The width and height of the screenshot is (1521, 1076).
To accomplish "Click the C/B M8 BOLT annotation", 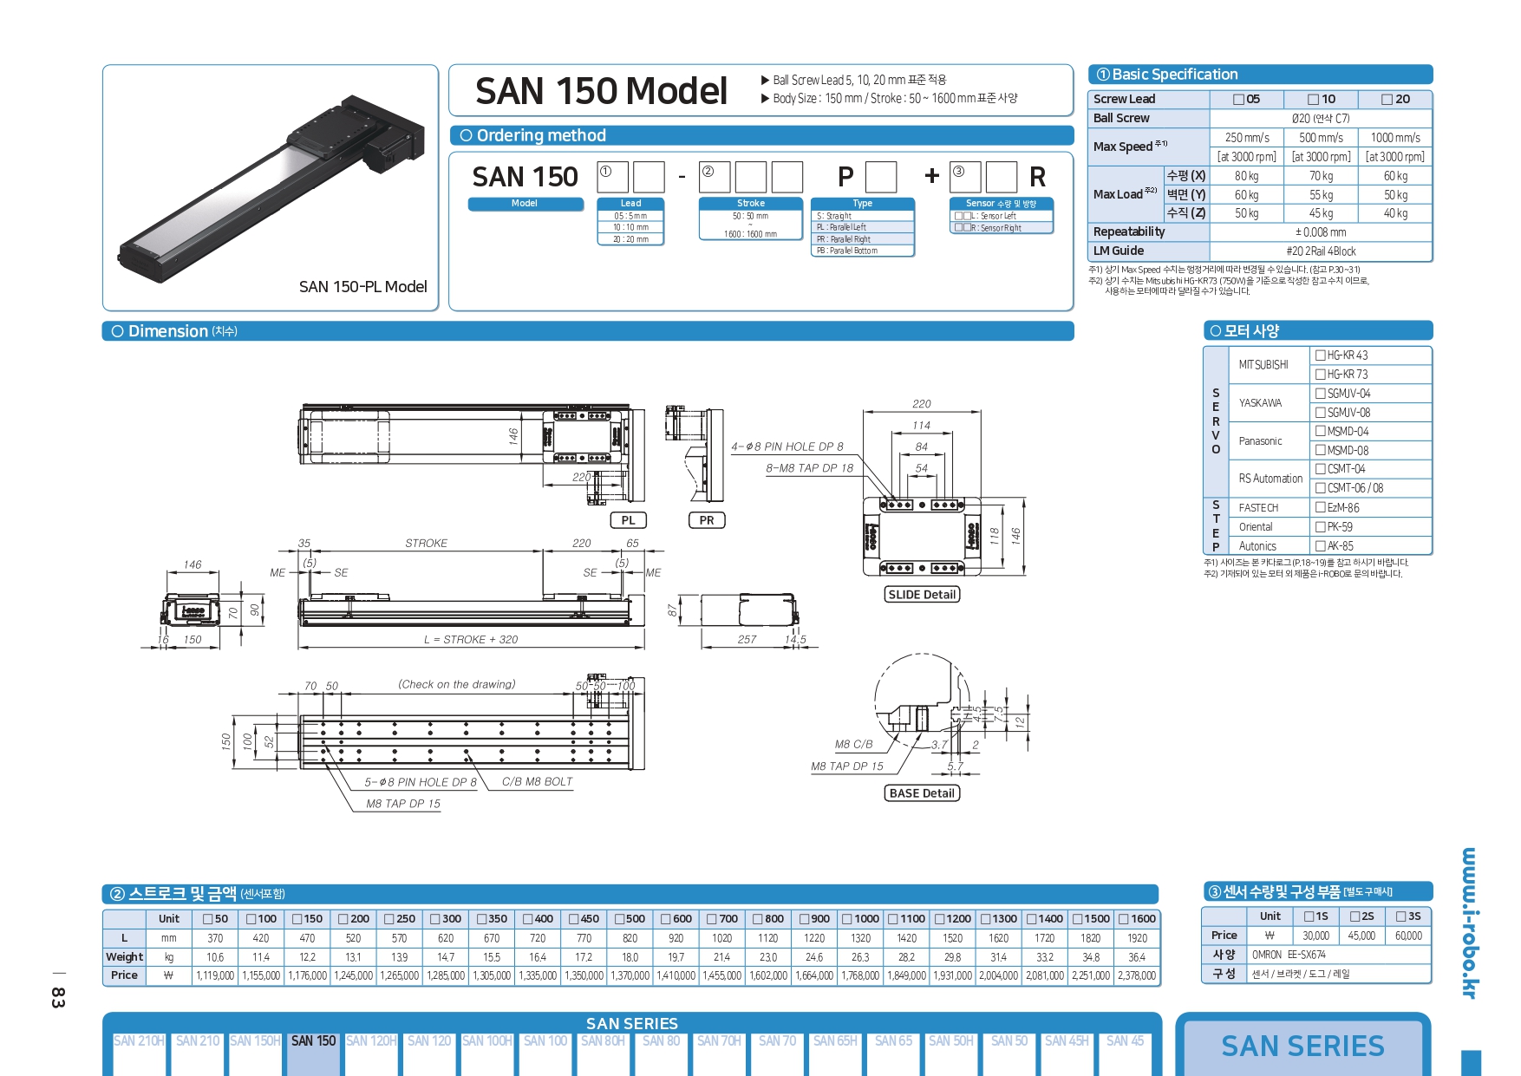I will point(538,782).
